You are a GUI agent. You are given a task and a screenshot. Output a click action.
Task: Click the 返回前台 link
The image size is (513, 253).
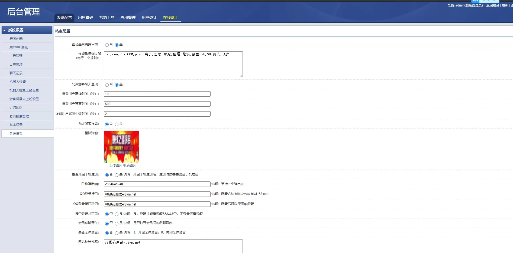(493, 5)
